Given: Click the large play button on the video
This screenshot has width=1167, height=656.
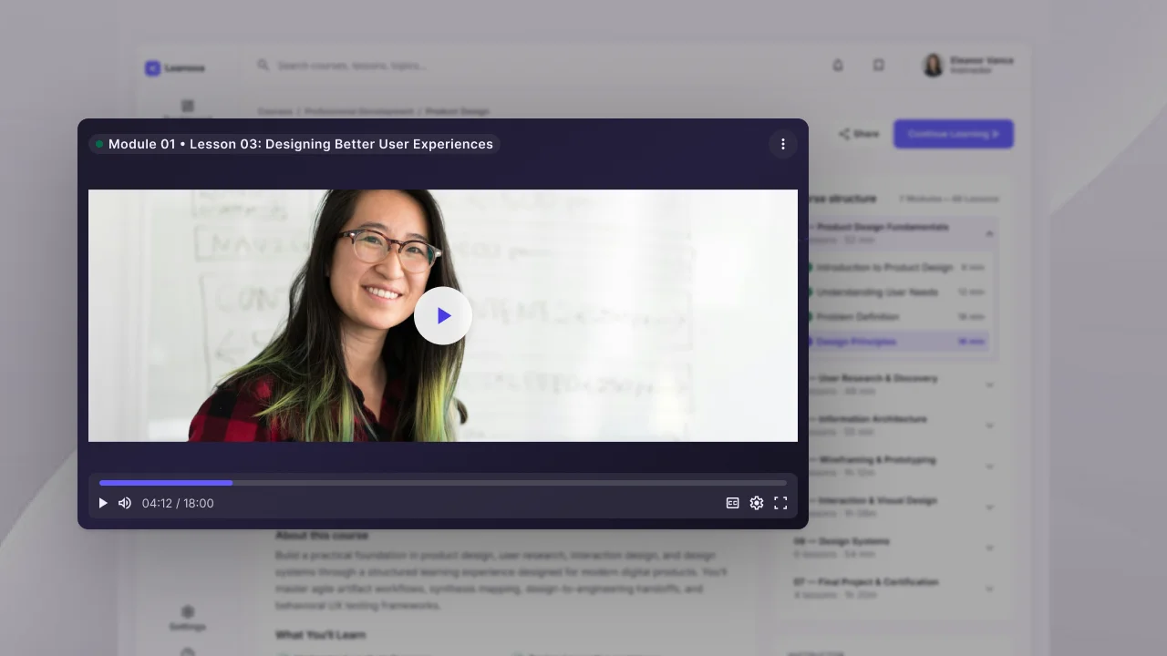Looking at the screenshot, I should [443, 316].
